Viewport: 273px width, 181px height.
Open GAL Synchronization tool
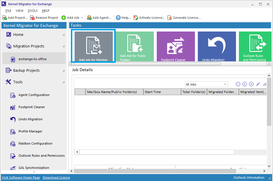click(34, 168)
